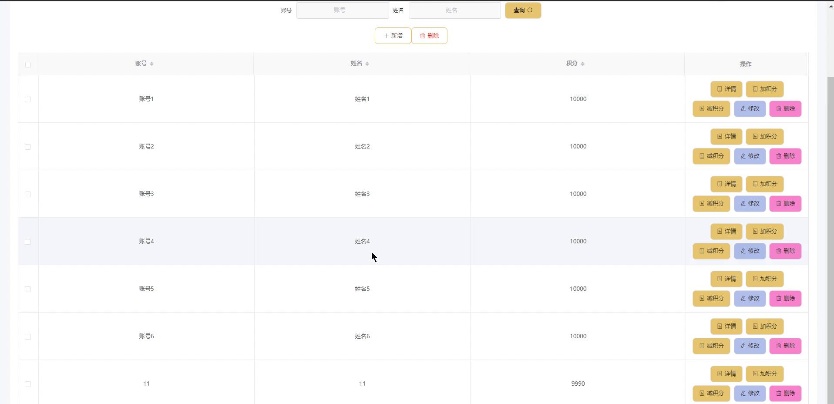Toggle the select-all checkbox in the table header
834x404 pixels.
coord(28,64)
